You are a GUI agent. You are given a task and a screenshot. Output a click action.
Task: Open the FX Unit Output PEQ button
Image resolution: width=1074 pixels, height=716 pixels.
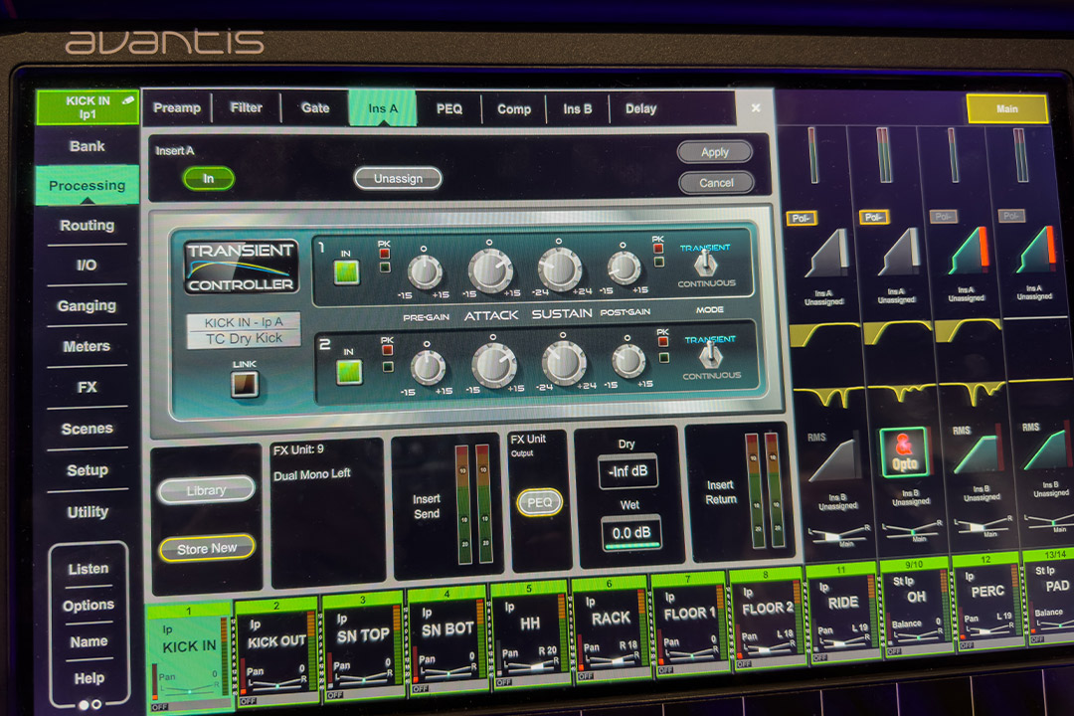(x=539, y=502)
